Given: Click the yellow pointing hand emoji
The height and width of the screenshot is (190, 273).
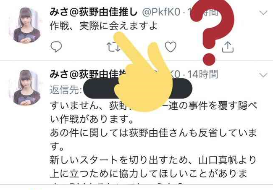Looking at the screenshot, I should coord(143,71).
